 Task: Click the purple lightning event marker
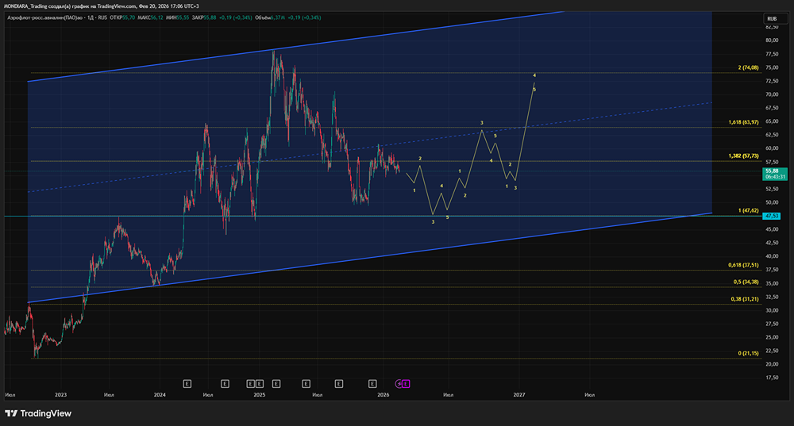tap(399, 383)
